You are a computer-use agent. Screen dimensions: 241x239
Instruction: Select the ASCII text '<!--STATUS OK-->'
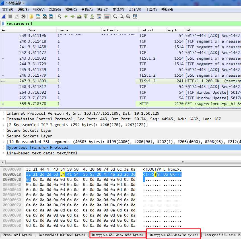click(x=162, y=175)
